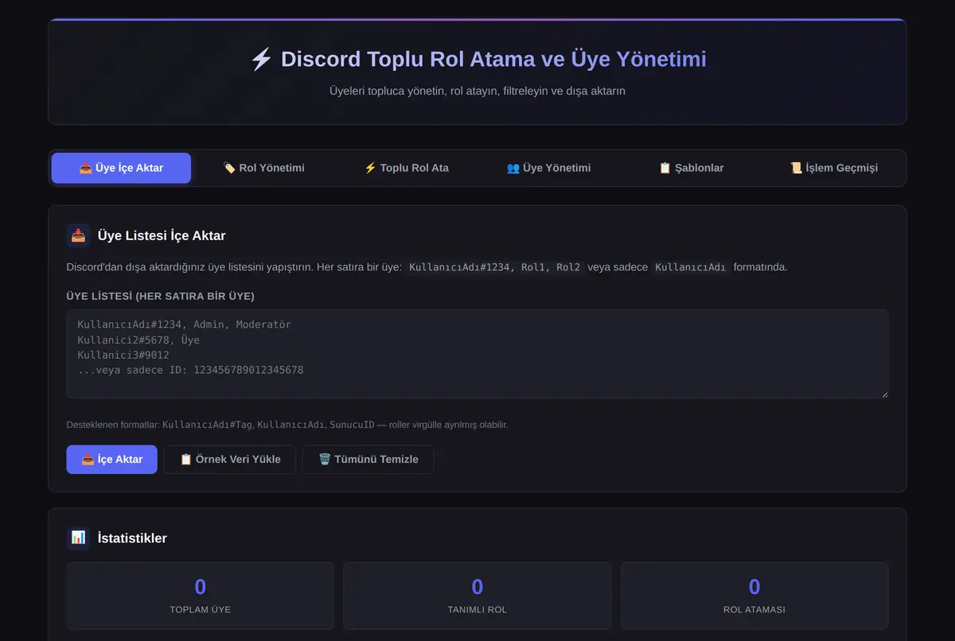This screenshot has width=955, height=641.
Task: Click the chart icon beside İstatistikler
Action: click(x=78, y=538)
